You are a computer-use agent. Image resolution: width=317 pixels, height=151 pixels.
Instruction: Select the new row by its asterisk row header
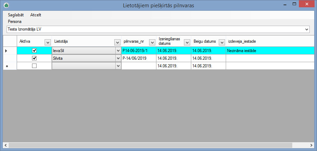coord(10,66)
